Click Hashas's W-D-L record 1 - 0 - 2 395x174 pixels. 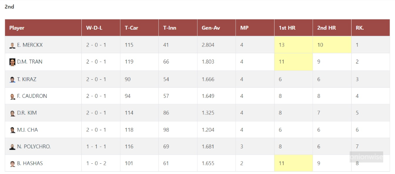[x=96, y=163]
